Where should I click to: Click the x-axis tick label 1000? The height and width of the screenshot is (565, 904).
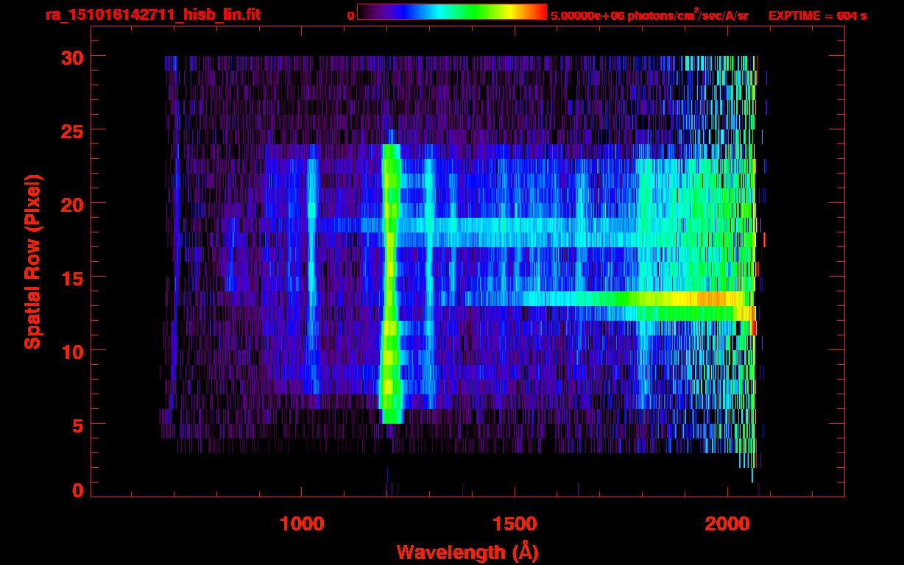[x=301, y=523]
